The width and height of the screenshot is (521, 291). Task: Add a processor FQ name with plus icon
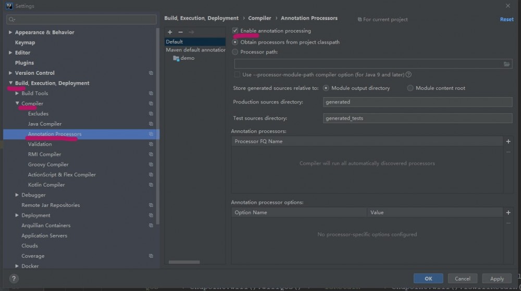[x=508, y=141]
